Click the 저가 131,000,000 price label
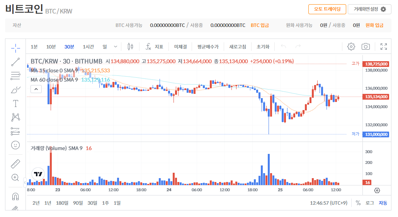Image resolution: width=398 pixels, height=217 pixels. point(376,134)
